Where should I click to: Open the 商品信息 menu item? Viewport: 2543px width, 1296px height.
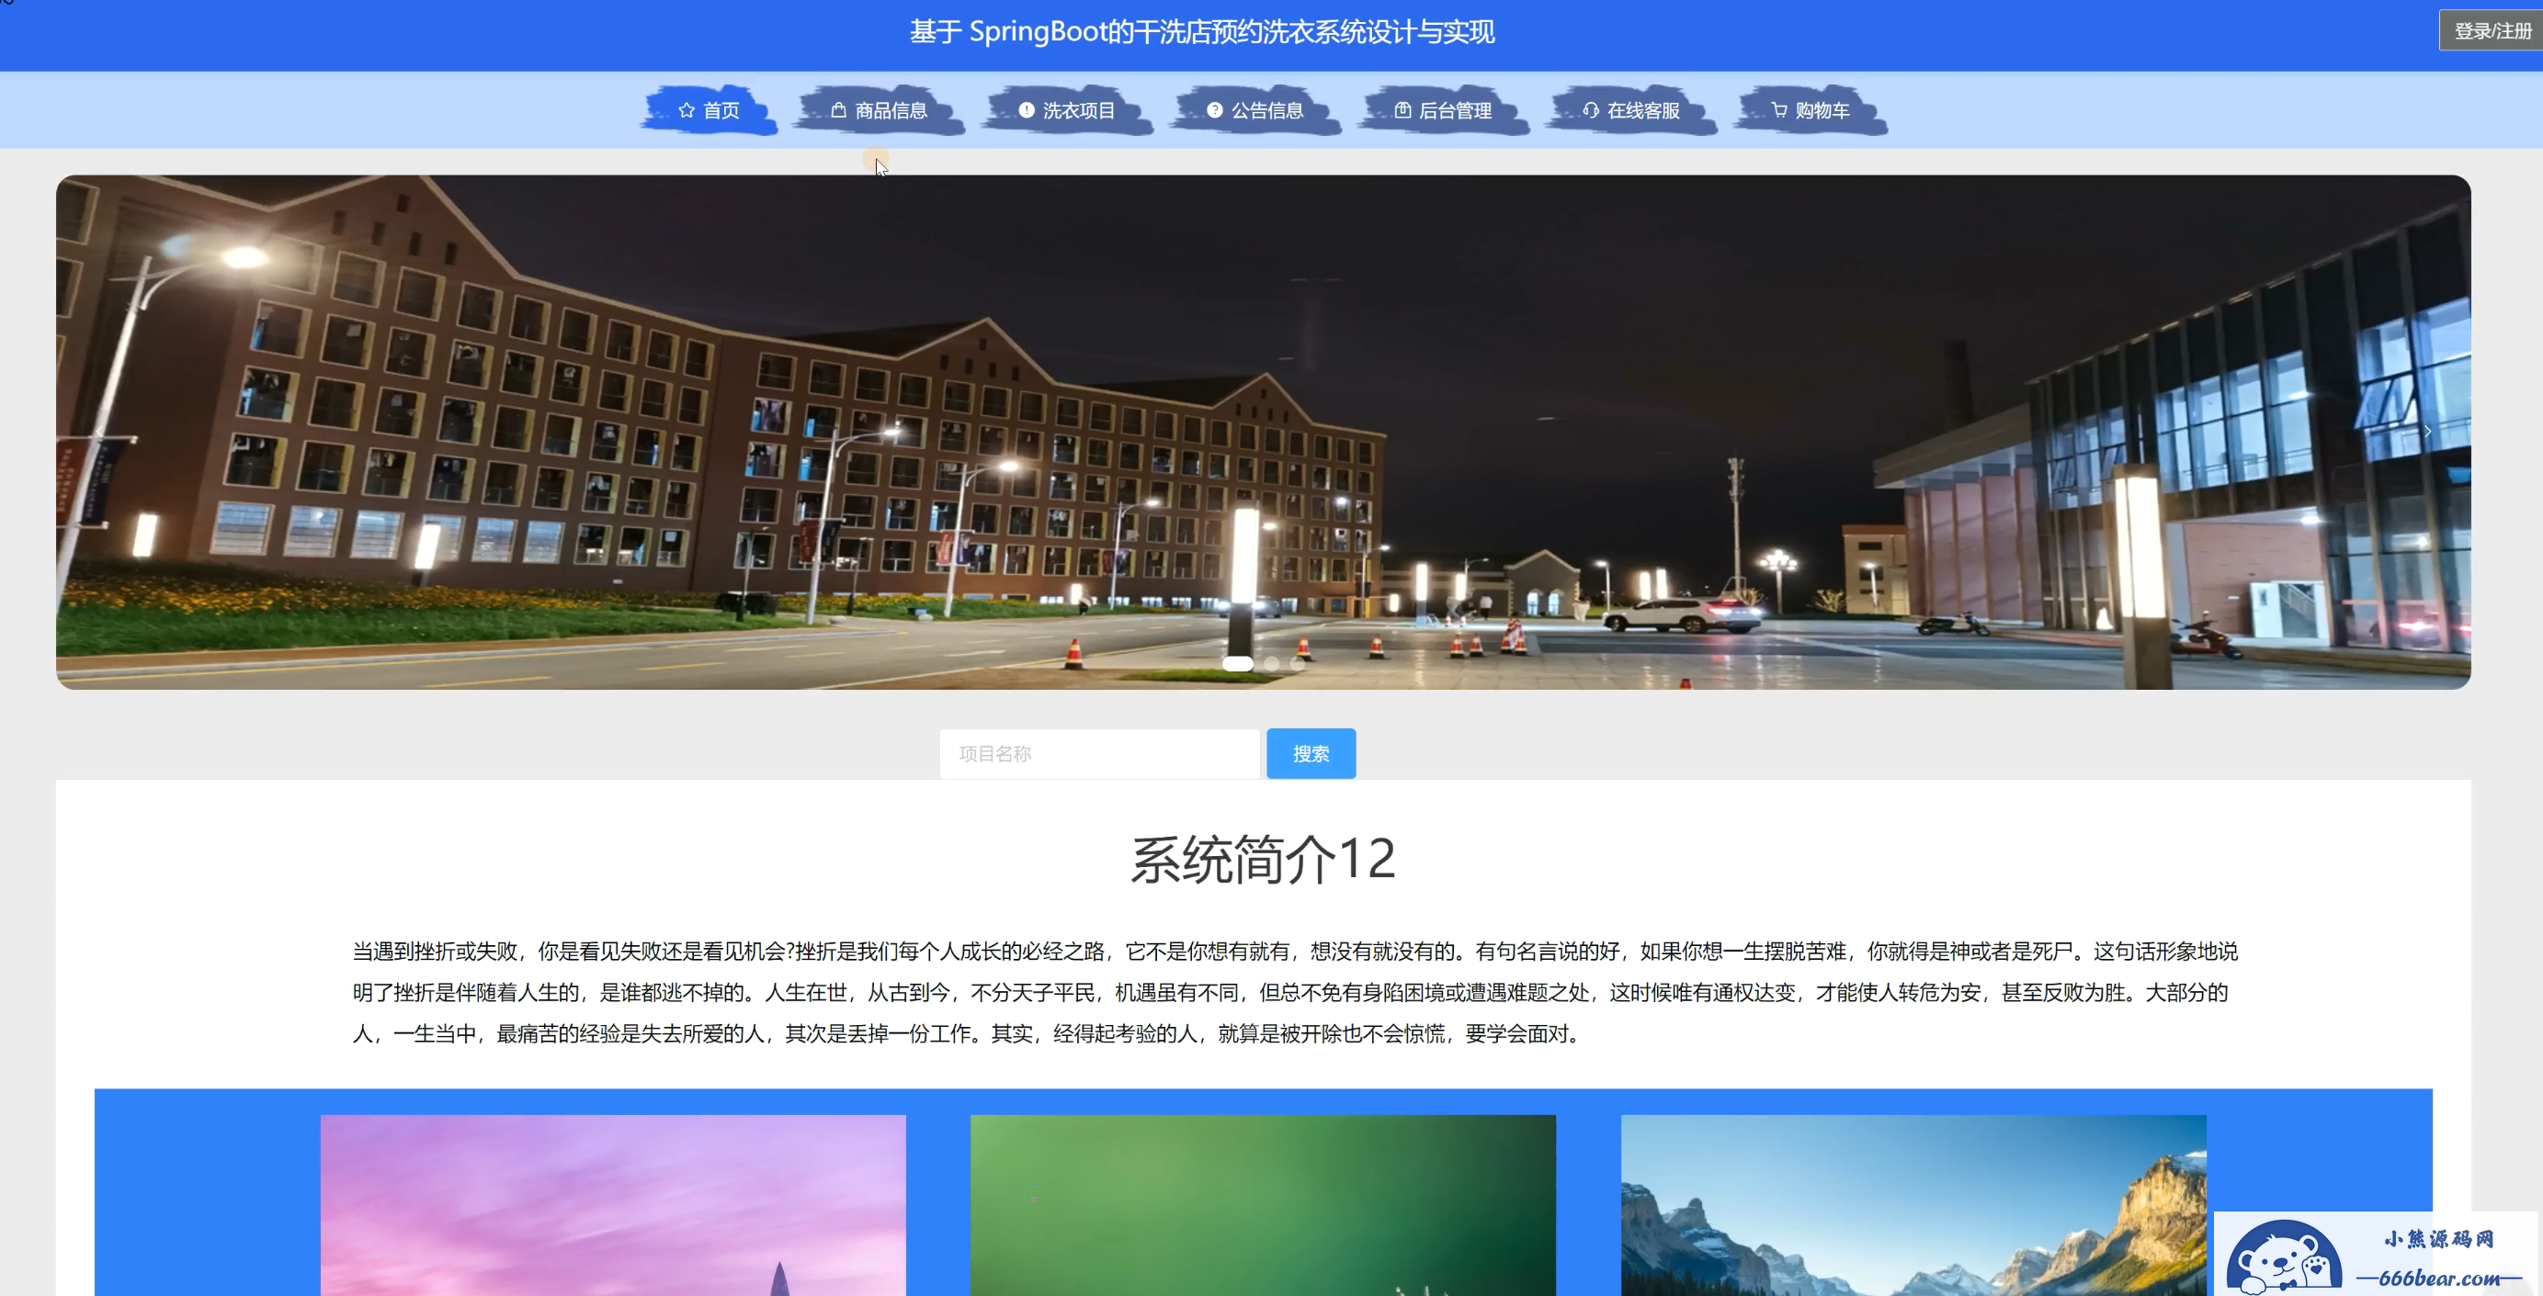pos(879,110)
